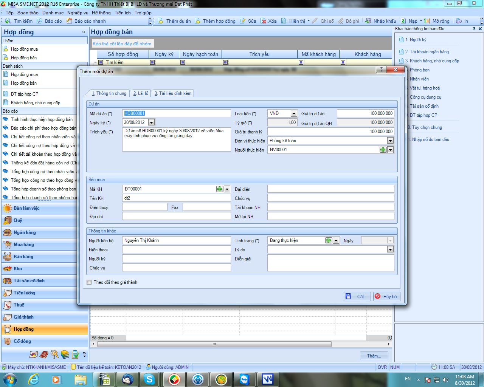Click green plus next to Người thực hiện
The height and width of the screenshot is (387, 484).
[x=383, y=150]
